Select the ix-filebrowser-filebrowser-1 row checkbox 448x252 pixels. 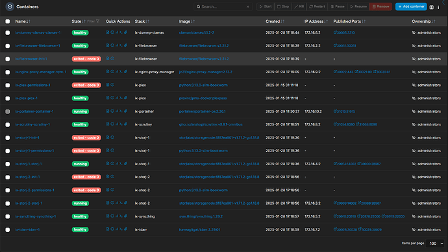point(8,46)
